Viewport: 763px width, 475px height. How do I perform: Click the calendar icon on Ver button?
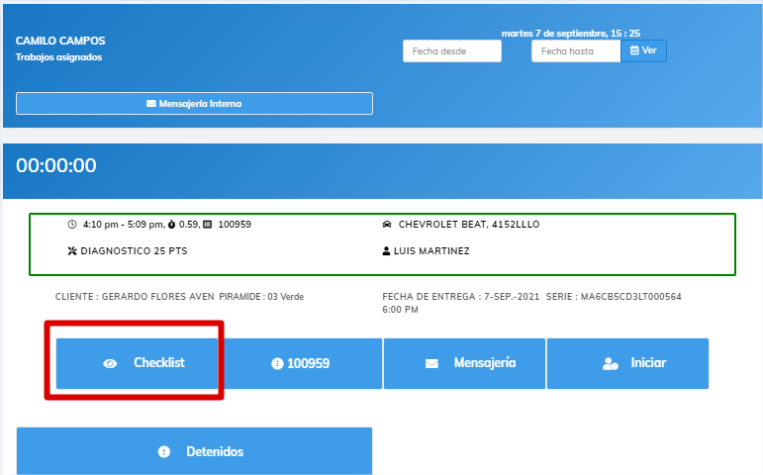[x=634, y=50]
